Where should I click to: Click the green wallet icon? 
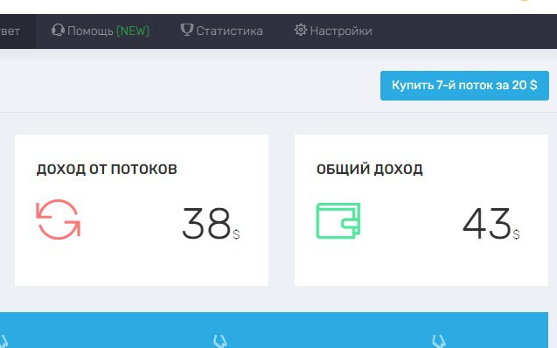pyautogui.click(x=338, y=220)
